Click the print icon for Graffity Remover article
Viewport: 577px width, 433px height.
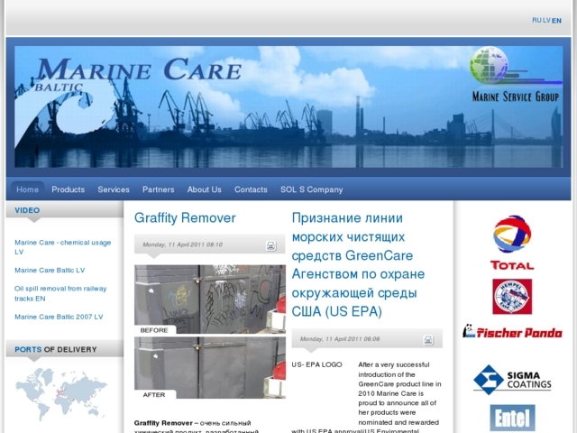coord(270,245)
